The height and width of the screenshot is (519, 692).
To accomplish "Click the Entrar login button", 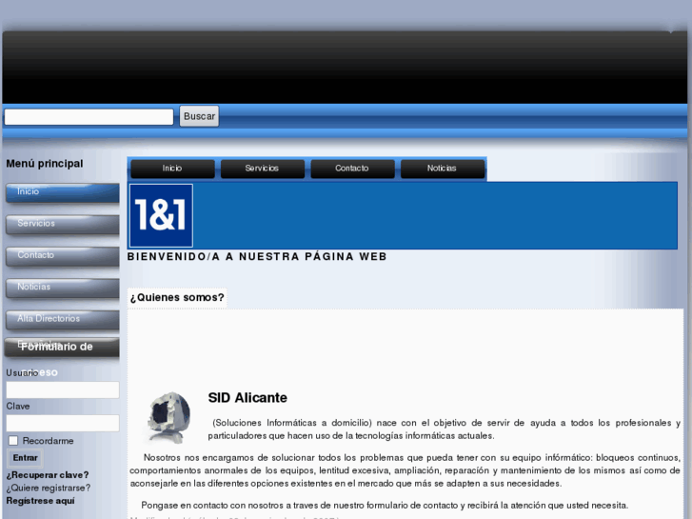I will pyautogui.click(x=25, y=458).
